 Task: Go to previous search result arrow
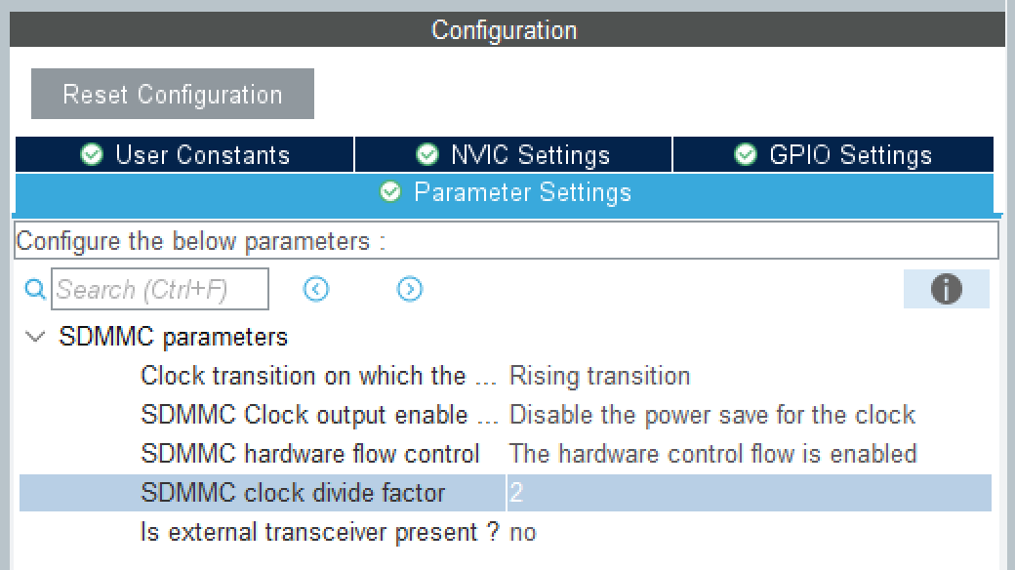click(316, 289)
